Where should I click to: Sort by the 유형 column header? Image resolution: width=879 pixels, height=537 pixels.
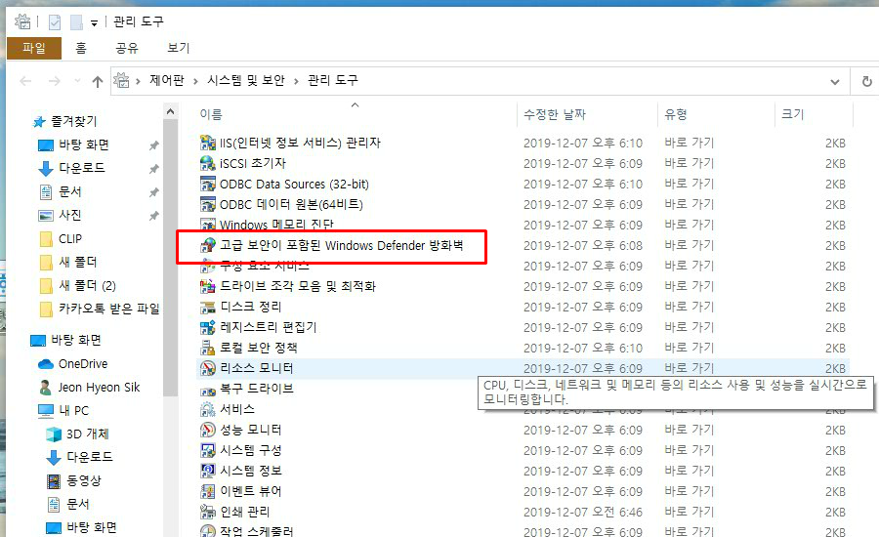[x=676, y=114]
